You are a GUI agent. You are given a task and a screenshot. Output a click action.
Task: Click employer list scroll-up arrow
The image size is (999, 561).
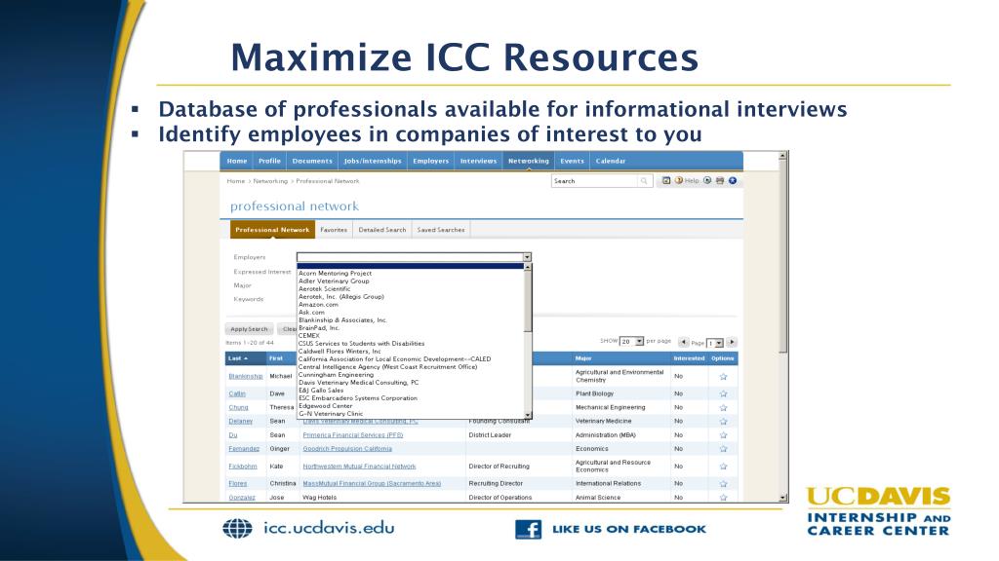[528, 267]
